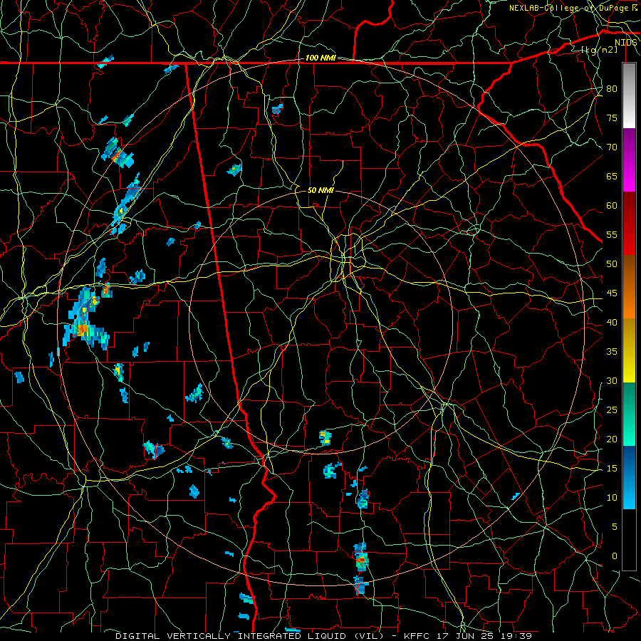The height and width of the screenshot is (641, 641).
Task: Select the 65 value on the color scale
Action: [x=612, y=177]
